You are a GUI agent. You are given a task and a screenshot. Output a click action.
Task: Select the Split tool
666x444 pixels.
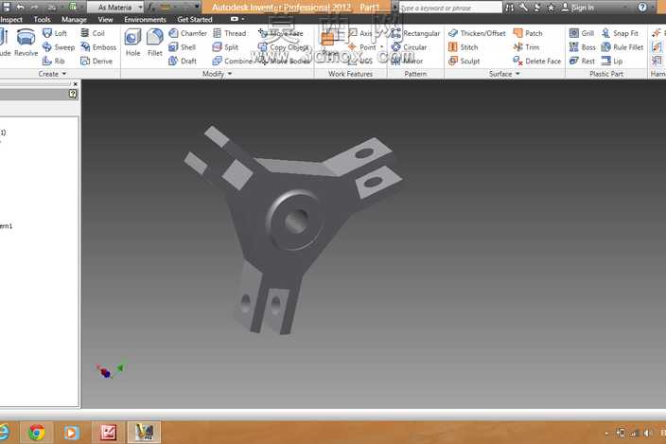225,47
